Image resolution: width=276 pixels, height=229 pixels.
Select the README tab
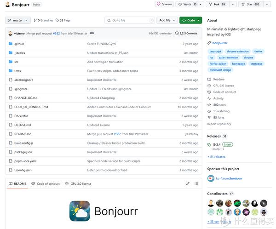click(x=17, y=183)
